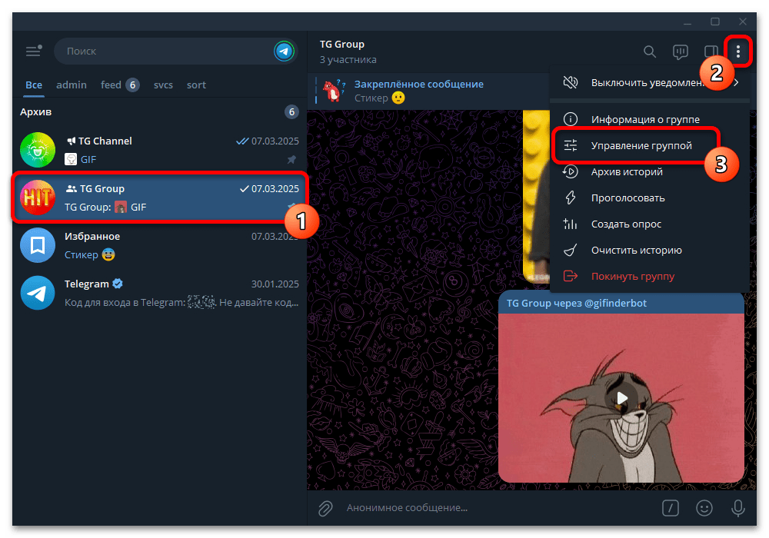
Task: Open the Telegram service notifications chat
Action: click(x=159, y=293)
